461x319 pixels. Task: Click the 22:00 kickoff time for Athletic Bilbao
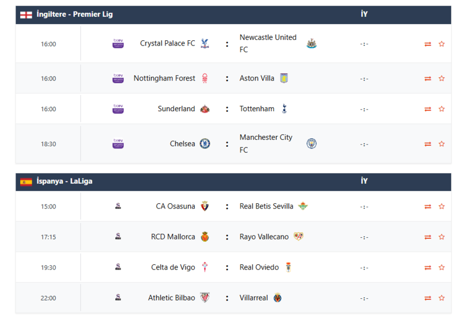click(48, 298)
